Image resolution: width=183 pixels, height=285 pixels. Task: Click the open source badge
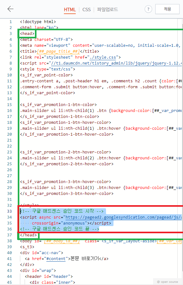click(167, 282)
